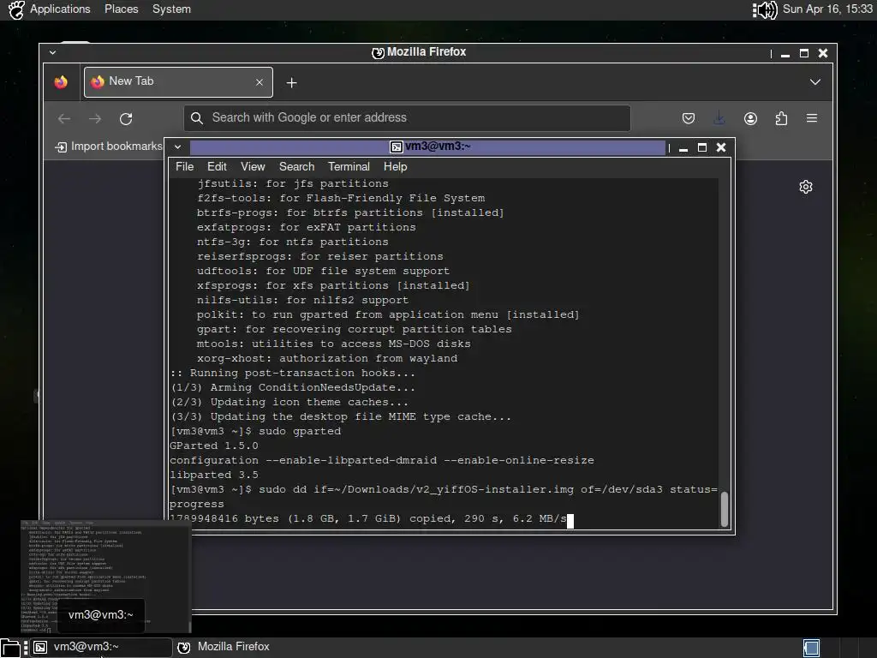Open the Firefox Extensions puzzle icon
The image size is (877, 658).
[x=781, y=118]
